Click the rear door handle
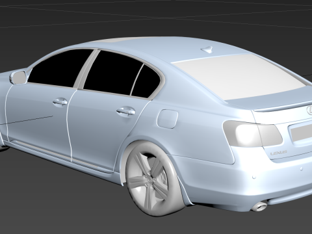 pyautogui.click(x=126, y=111)
